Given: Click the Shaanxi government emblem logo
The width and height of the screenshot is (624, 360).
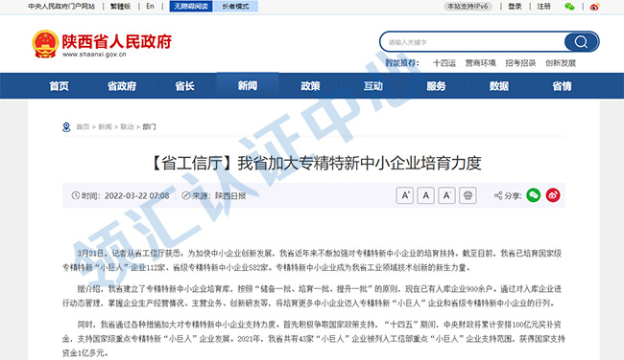Looking at the screenshot, I should (x=45, y=44).
